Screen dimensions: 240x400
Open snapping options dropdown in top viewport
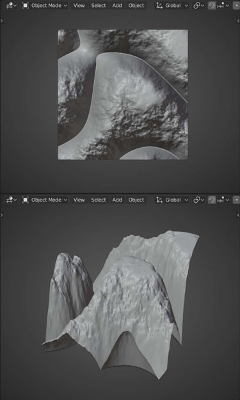click(x=223, y=5)
